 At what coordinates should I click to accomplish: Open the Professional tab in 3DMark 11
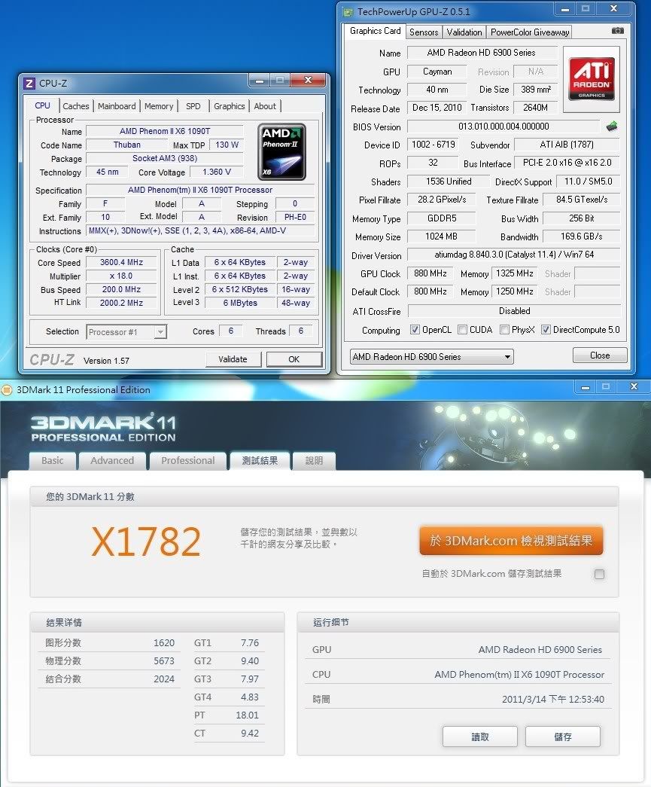click(188, 461)
